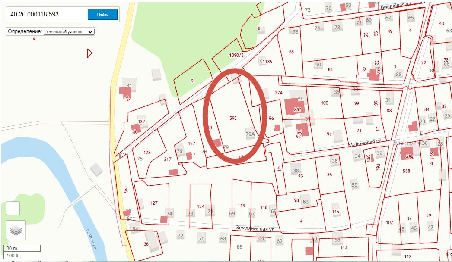Click the blue Найти search button
Viewport: 452px width, 262px height.
(102, 15)
